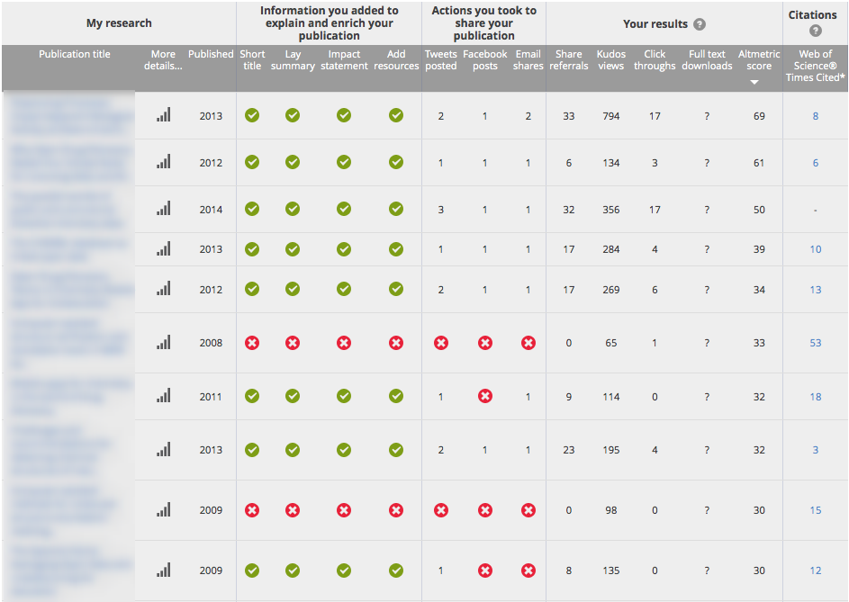Sort by Kudos views column header
The height and width of the screenshot is (602, 849).
tap(610, 59)
